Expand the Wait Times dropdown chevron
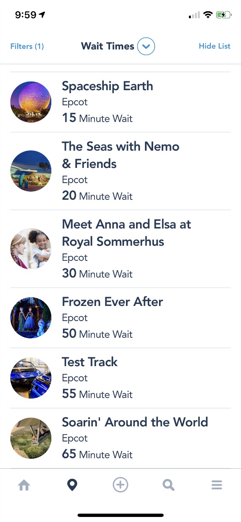This screenshot has height=522, width=241. tap(147, 47)
